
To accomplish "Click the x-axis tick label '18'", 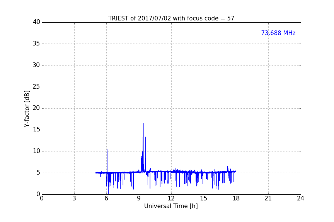I will (236, 198).
